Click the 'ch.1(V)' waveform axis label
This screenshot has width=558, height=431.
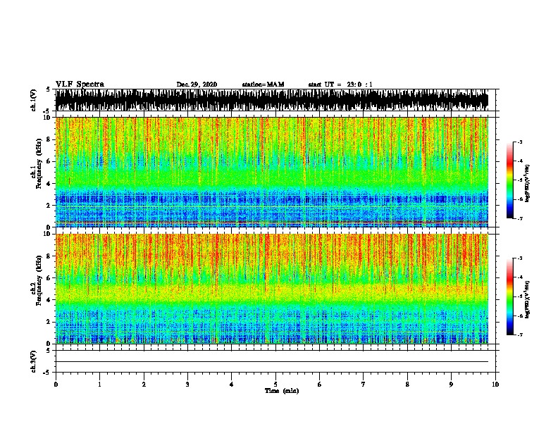[34, 100]
